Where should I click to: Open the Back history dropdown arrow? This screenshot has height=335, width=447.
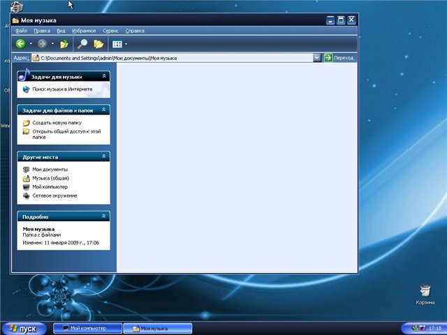(31, 43)
